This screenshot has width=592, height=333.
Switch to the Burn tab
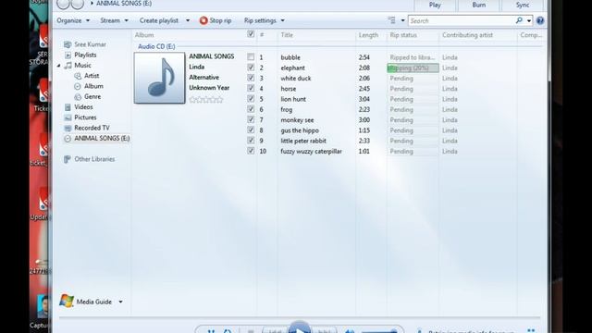tap(479, 5)
